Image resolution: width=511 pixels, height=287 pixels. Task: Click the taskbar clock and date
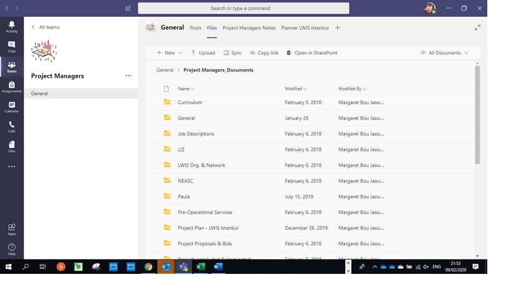[455, 266]
